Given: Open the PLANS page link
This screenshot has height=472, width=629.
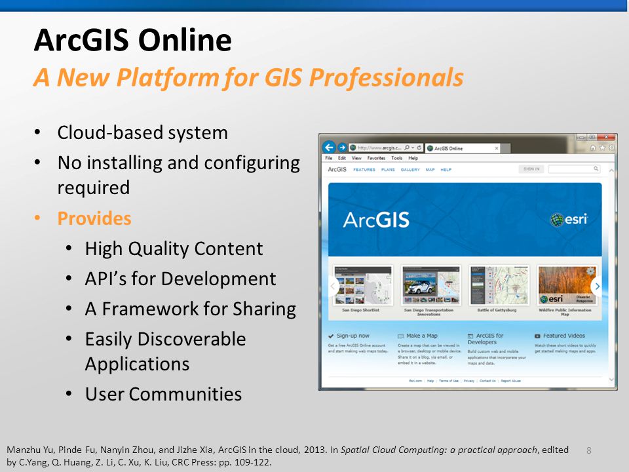Looking at the screenshot, I should point(388,170).
